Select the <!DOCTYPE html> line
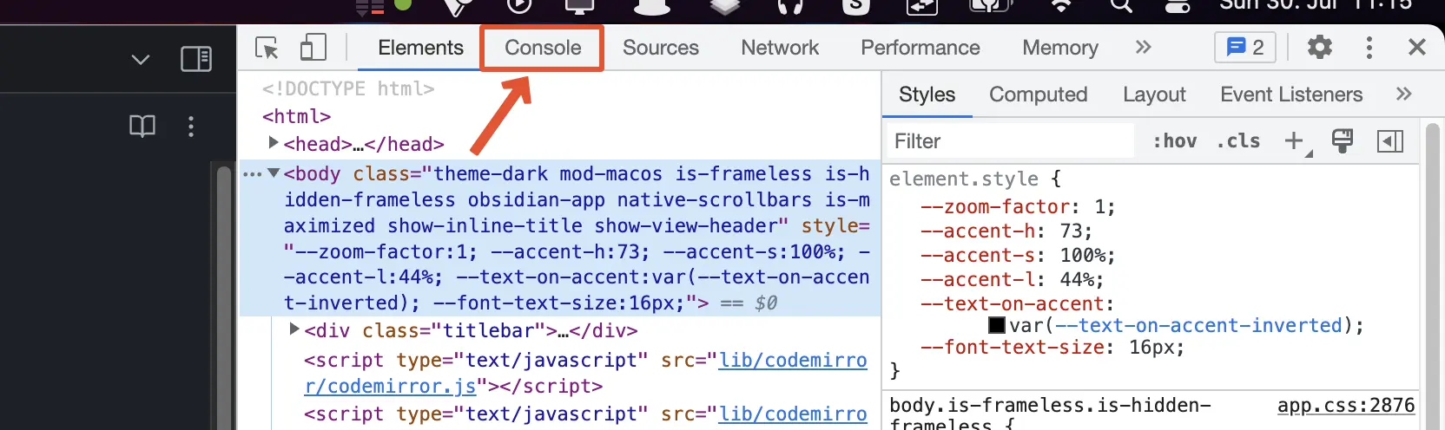This screenshot has width=1445, height=430. pos(348,88)
